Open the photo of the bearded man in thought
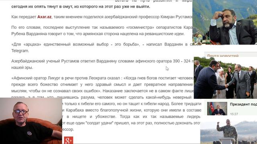257x144 pixels. 225,22
